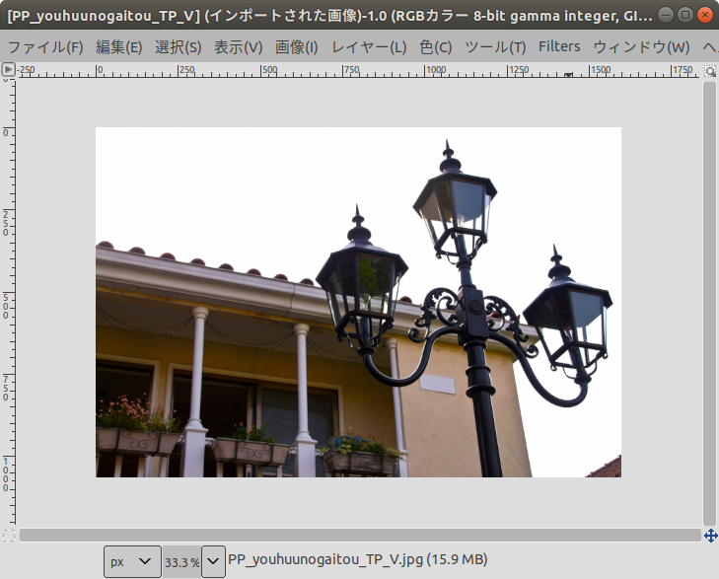Screen dimensions: 719x579
Task: Click the vertical ruler at left
Action: [x=8, y=302]
